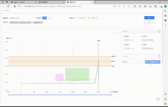The image size is (168, 107).
Task: Click the 1583.87 deg max angle value
Action: pos(147,40)
